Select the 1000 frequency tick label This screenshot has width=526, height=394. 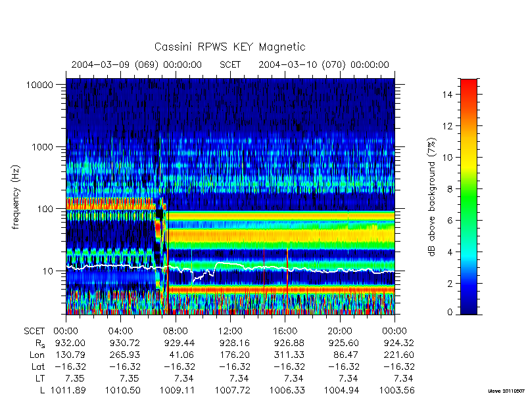pos(43,147)
